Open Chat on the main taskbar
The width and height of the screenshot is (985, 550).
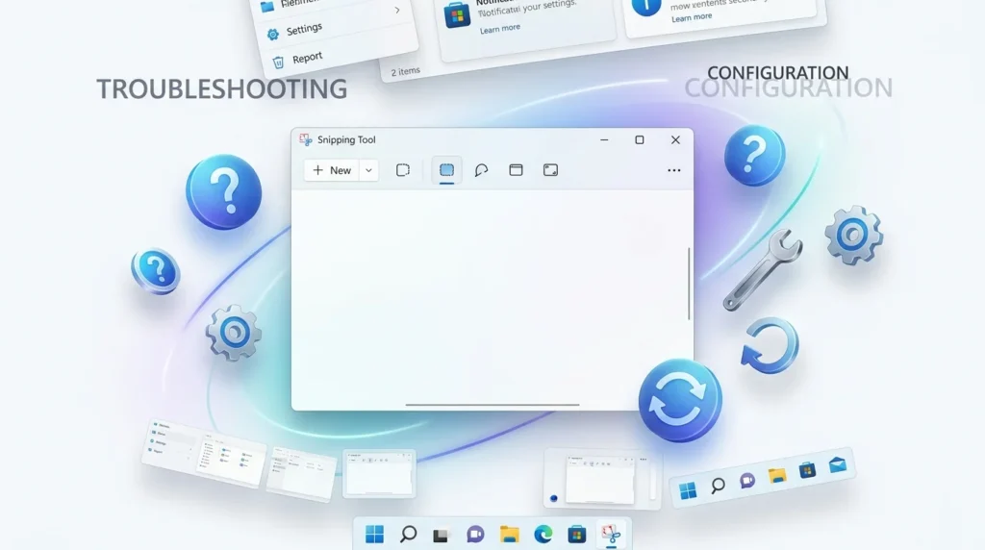(475, 535)
